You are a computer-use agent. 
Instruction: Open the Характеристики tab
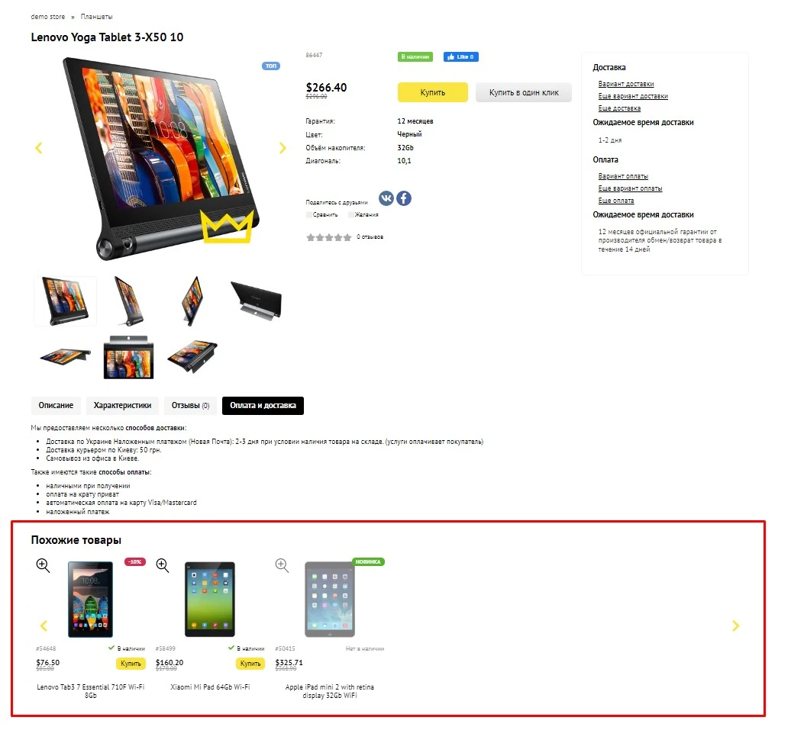[122, 405]
